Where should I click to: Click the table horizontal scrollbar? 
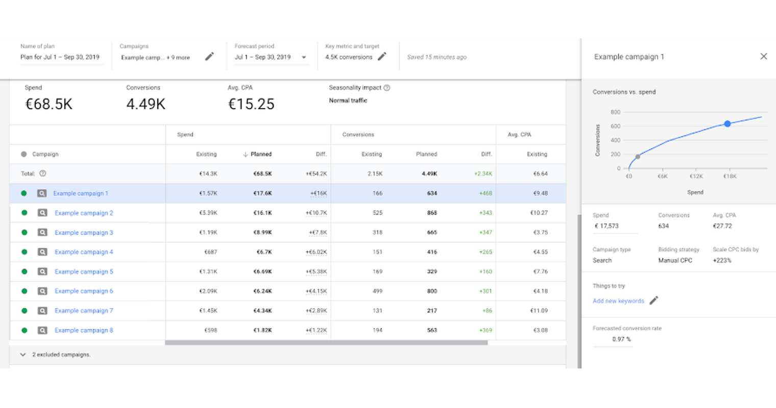(x=326, y=343)
